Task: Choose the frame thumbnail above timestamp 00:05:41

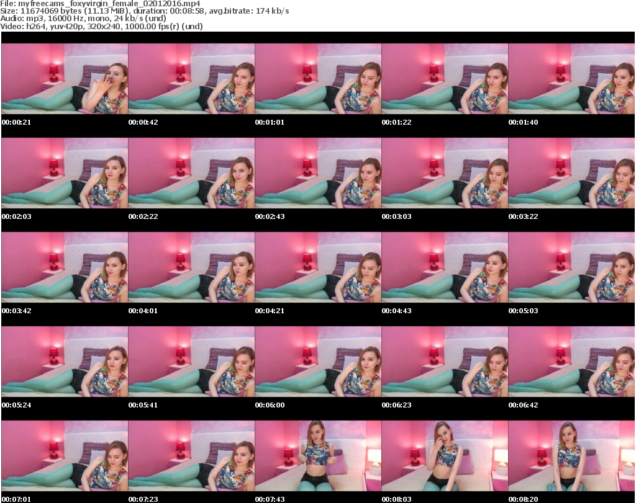Action: (191, 362)
